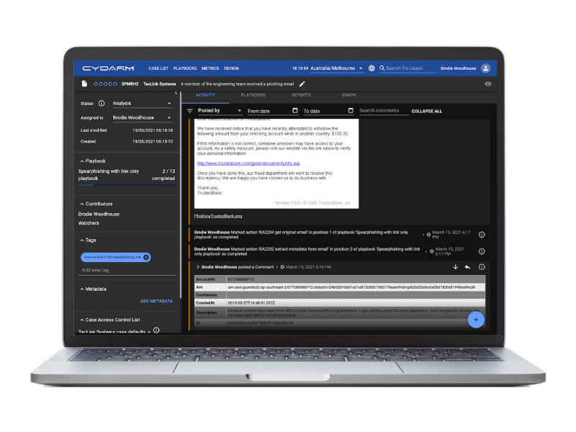Click the left sidebar scrollbar

(181, 194)
